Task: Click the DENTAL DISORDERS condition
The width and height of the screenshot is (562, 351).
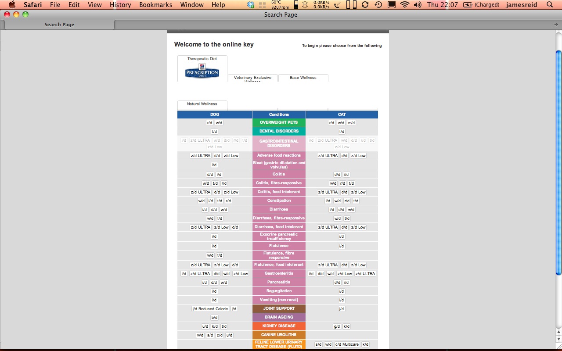Action: tap(279, 131)
